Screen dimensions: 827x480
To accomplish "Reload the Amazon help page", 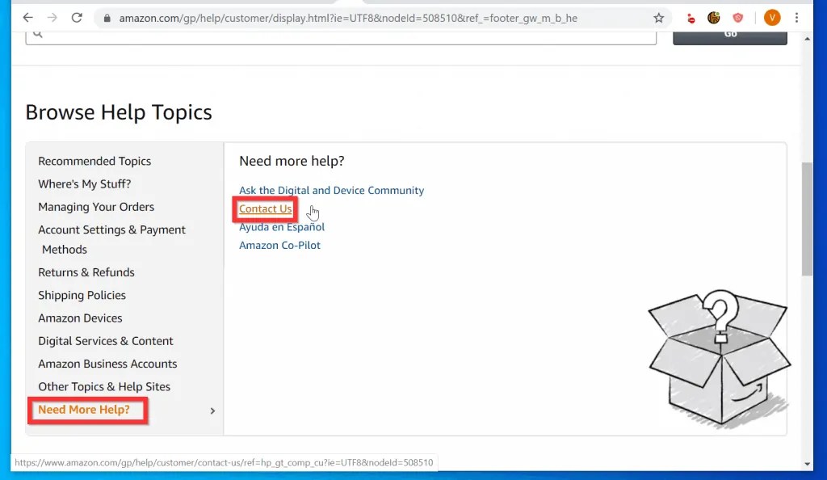I will click(x=78, y=16).
